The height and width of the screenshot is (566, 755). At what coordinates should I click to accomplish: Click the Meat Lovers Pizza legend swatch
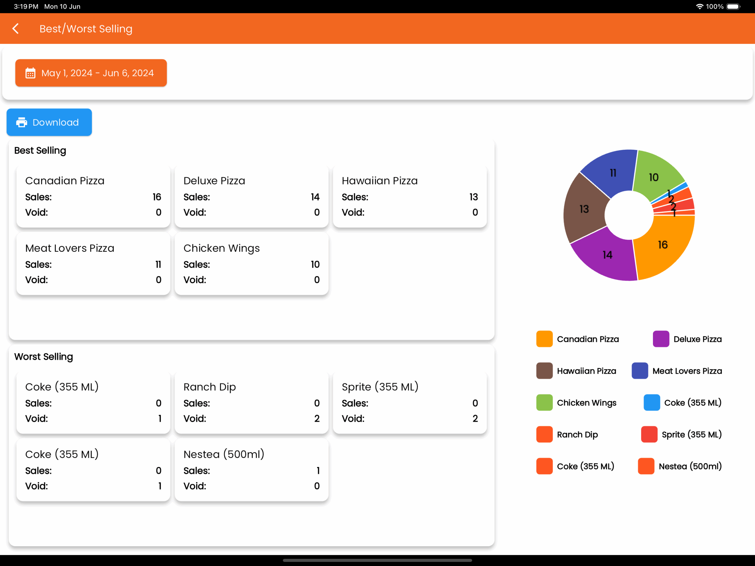click(x=640, y=371)
